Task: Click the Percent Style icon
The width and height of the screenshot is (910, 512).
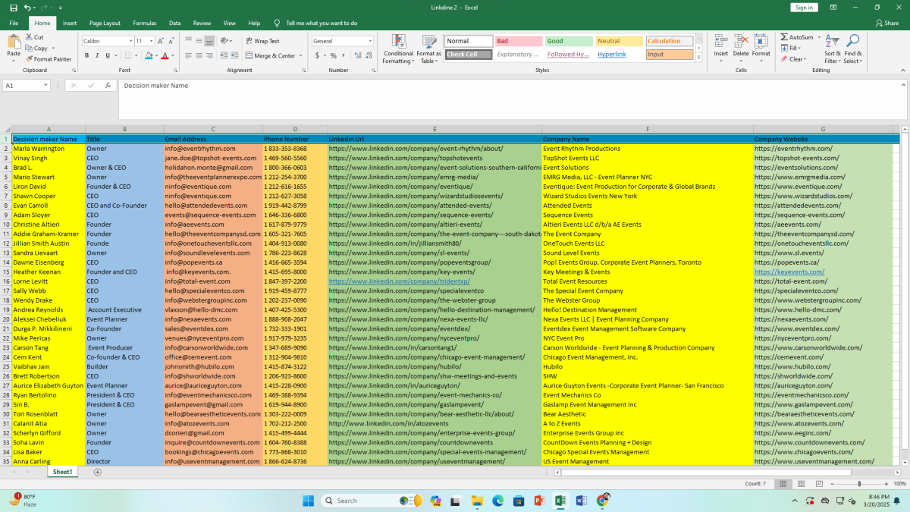Action: click(333, 55)
